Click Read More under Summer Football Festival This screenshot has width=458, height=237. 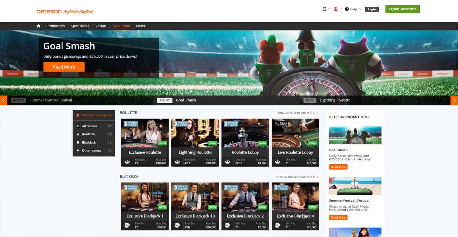click(338, 217)
